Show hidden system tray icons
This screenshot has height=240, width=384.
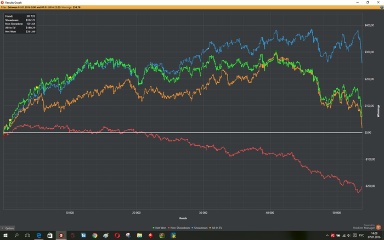pyautogui.click(x=327, y=236)
